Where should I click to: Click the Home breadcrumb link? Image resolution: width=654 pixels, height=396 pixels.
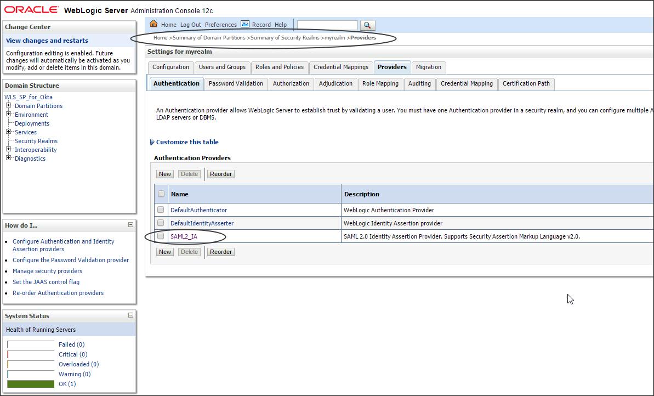point(160,37)
